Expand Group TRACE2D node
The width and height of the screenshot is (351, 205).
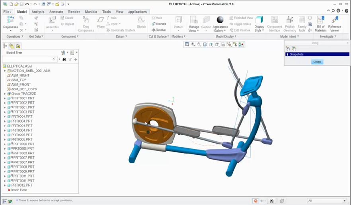click(x=5, y=94)
